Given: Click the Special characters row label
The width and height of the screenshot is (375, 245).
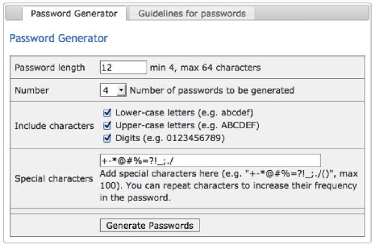Looking at the screenshot, I should tap(54, 178).
